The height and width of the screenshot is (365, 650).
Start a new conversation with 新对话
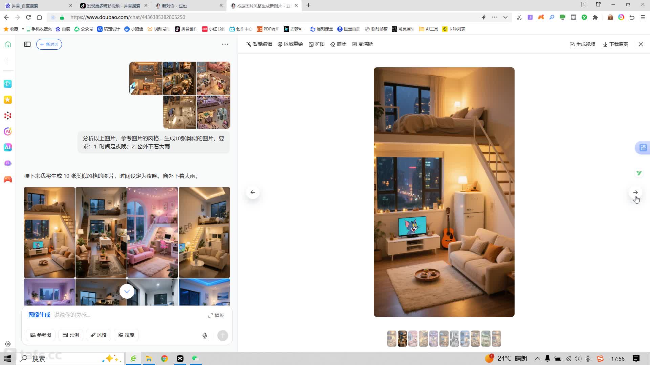[x=49, y=44]
